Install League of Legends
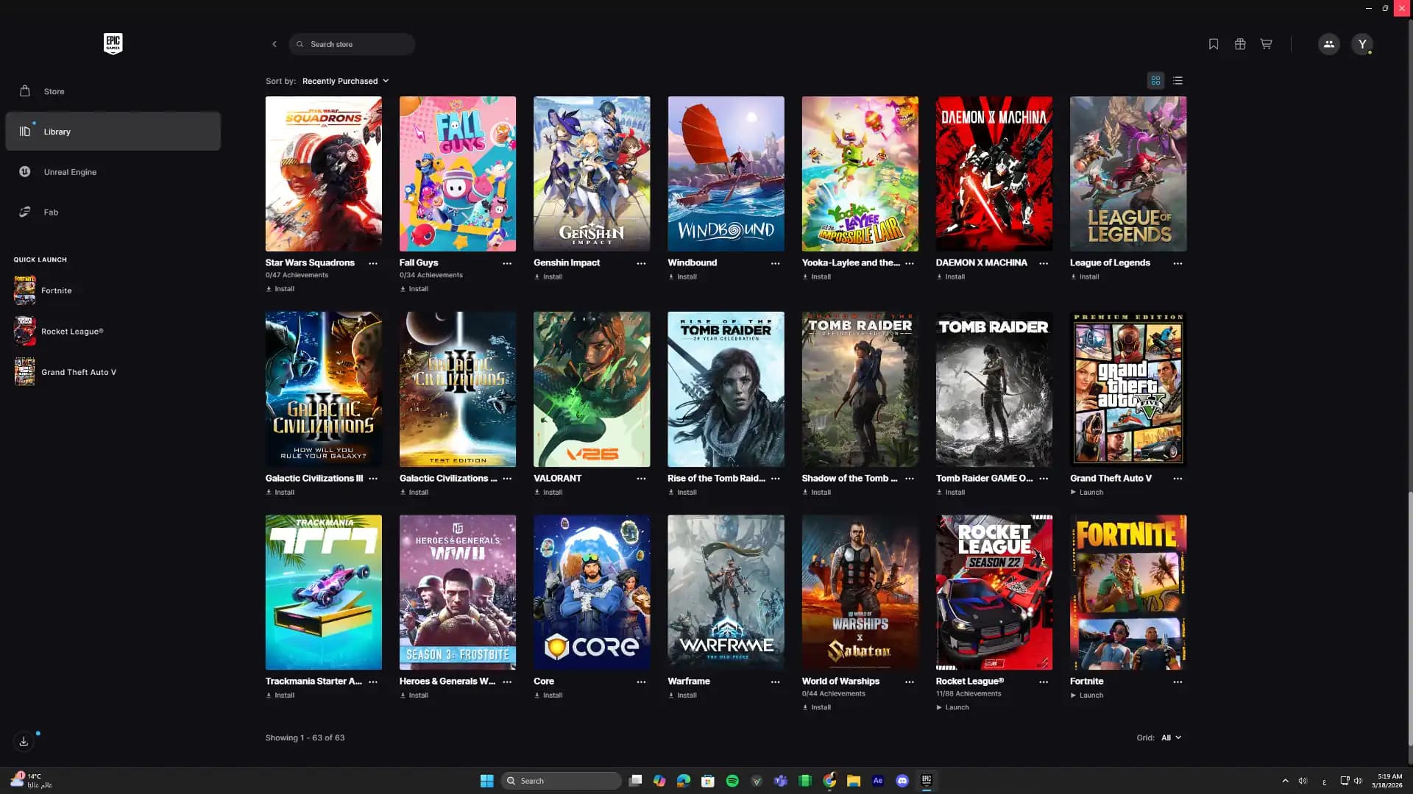 tap(1085, 277)
